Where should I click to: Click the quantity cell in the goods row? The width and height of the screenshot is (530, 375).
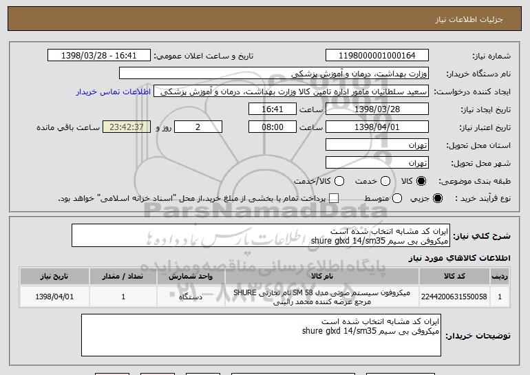pos(123,297)
